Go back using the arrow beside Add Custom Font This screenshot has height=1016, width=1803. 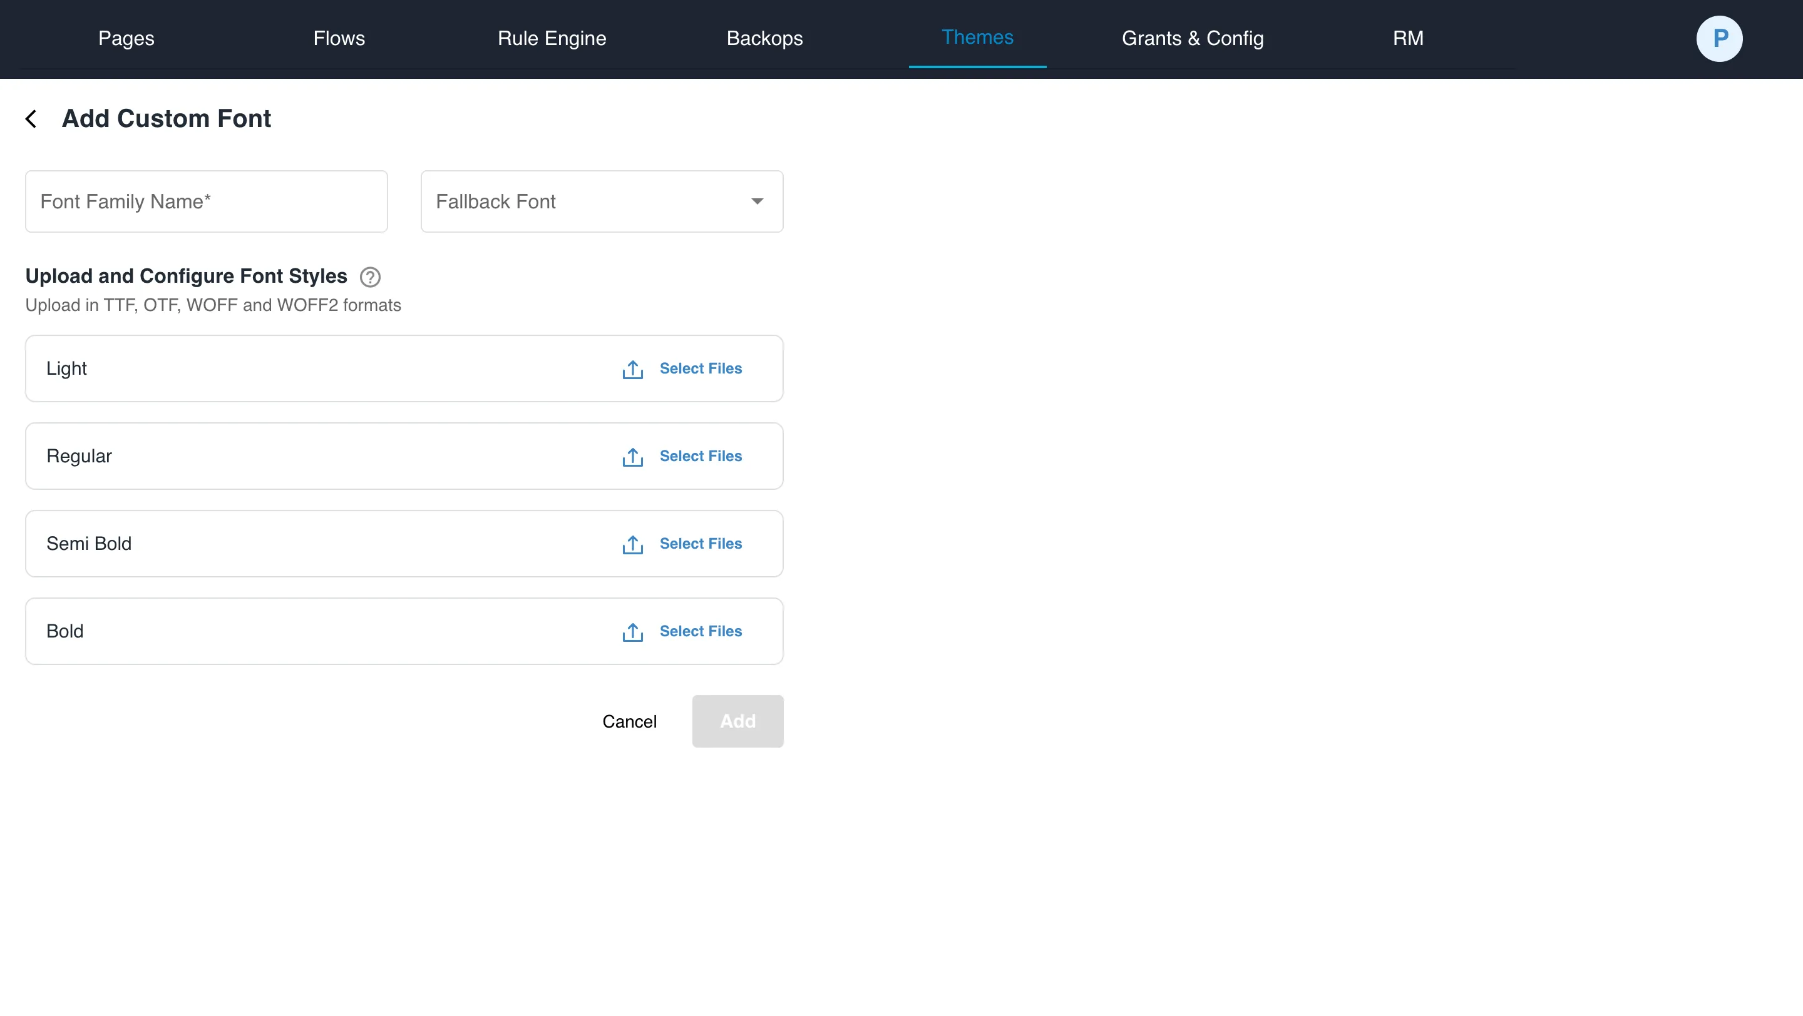tap(31, 119)
